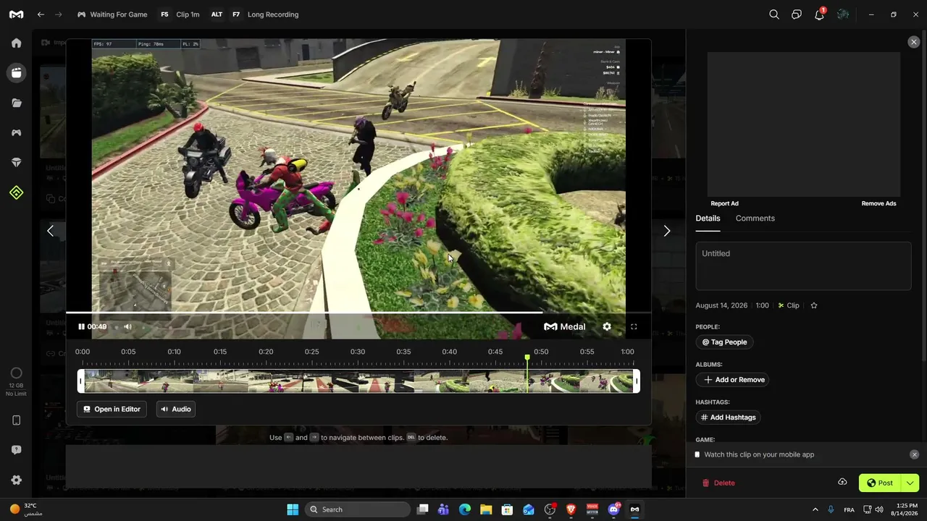Click the Audio button
Image resolution: width=927 pixels, height=521 pixels.
[x=176, y=410]
